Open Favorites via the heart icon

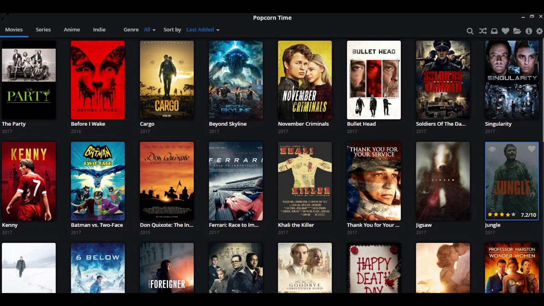505,31
